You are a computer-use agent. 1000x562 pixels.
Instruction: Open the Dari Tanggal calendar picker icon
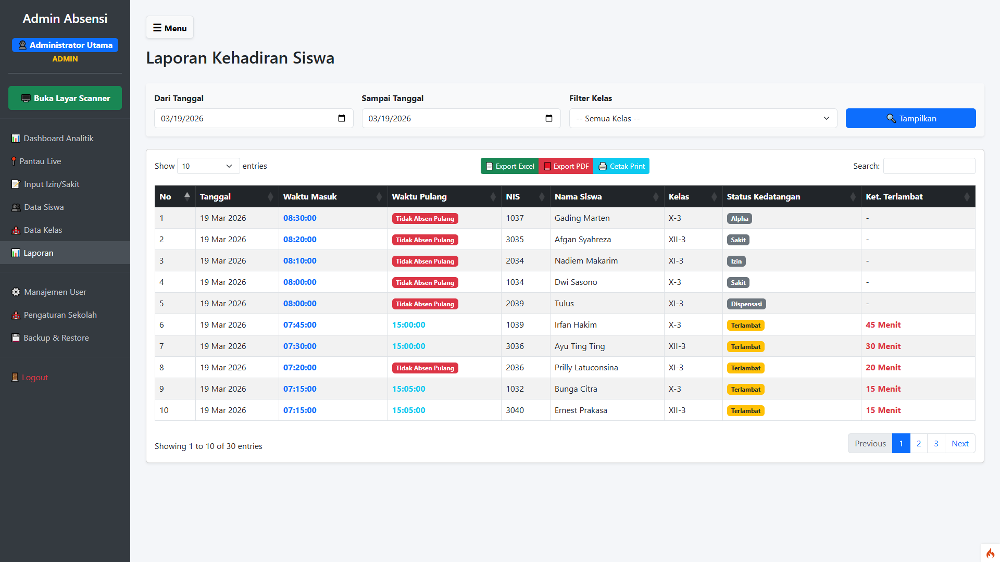[342, 118]
